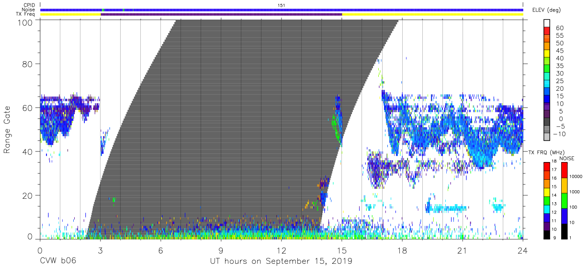This screenshot has height=271, width=588.
Task: Click the 100 value on NOISE scale
Action: [x=574, y=207]
